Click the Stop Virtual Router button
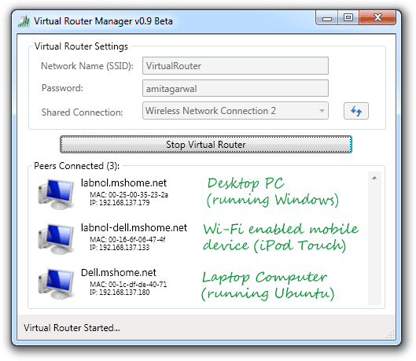Viewport: 416px width, 361px height. 206,145
